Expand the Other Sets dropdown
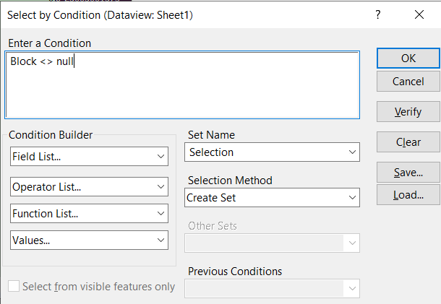 [273, 243]
